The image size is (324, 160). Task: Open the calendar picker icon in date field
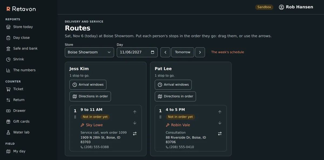click(153, 52)
